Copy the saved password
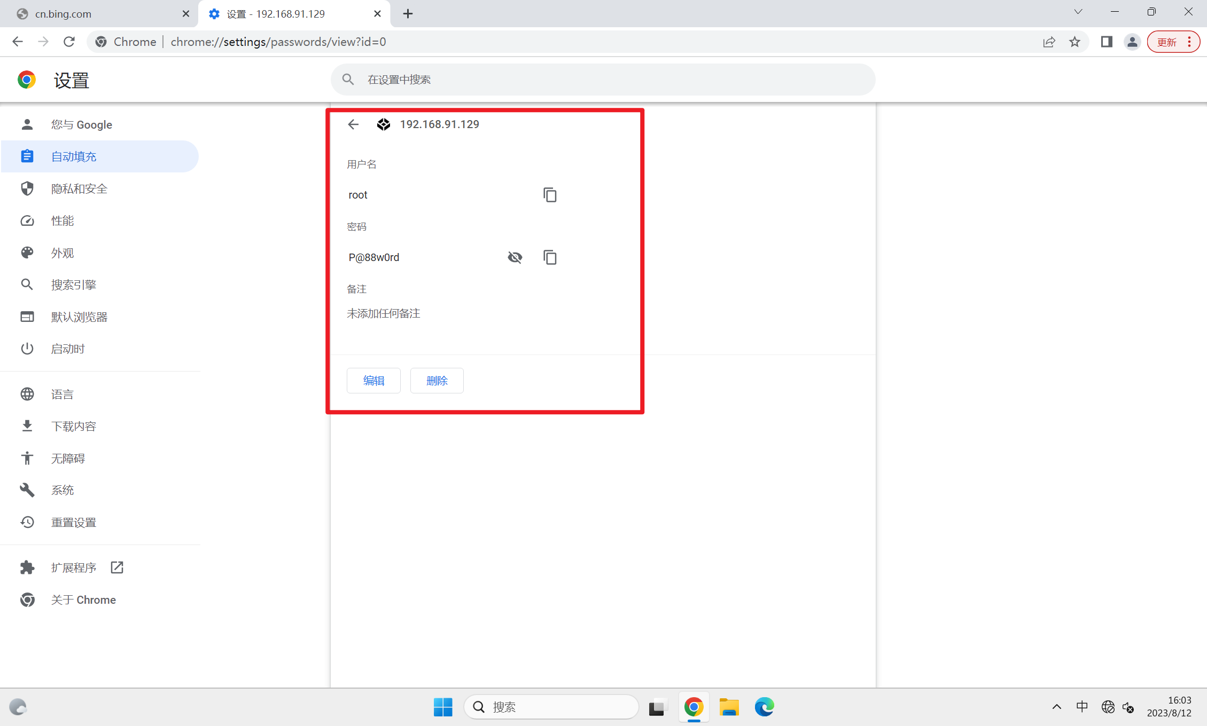1207x726 pixels. tap(550, 257)
